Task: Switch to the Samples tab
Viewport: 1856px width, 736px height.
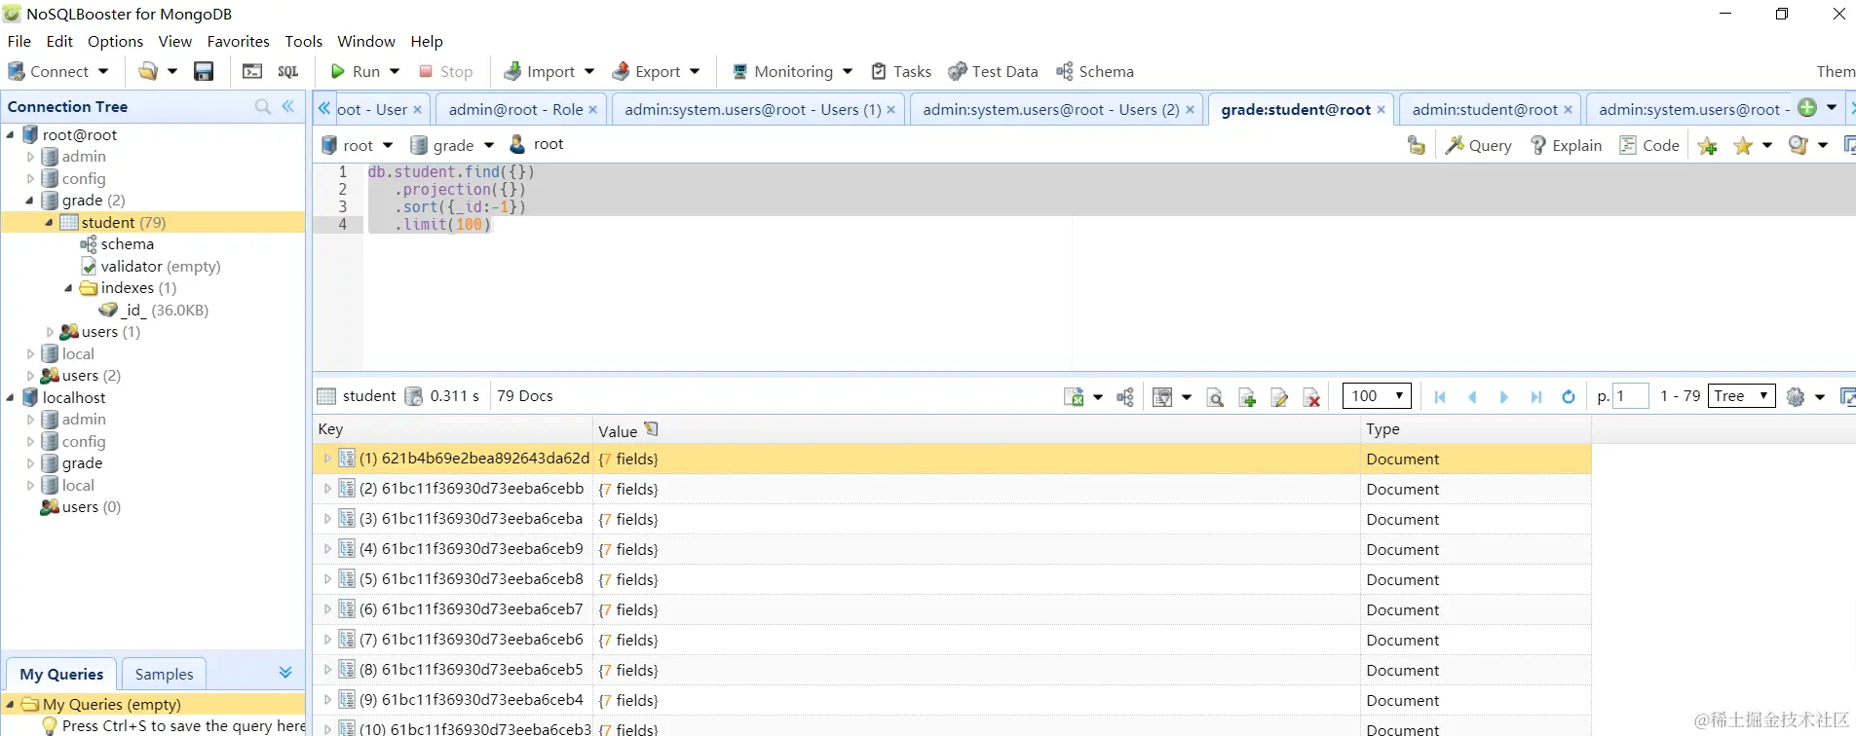Action: (164, 674)
